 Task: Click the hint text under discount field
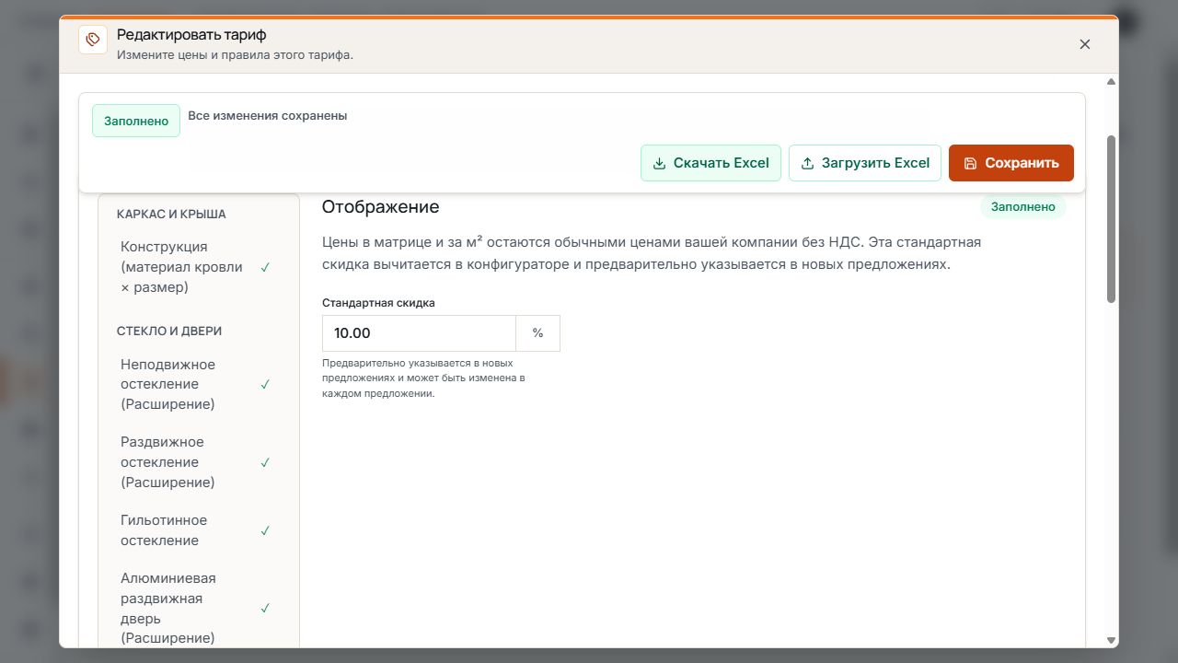tap(423, 378)
